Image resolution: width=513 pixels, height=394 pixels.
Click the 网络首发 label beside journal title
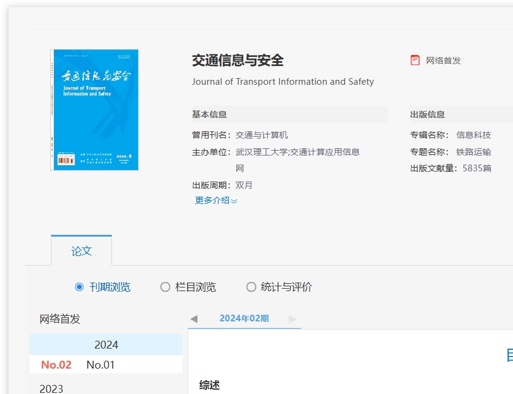click(443, 61)
